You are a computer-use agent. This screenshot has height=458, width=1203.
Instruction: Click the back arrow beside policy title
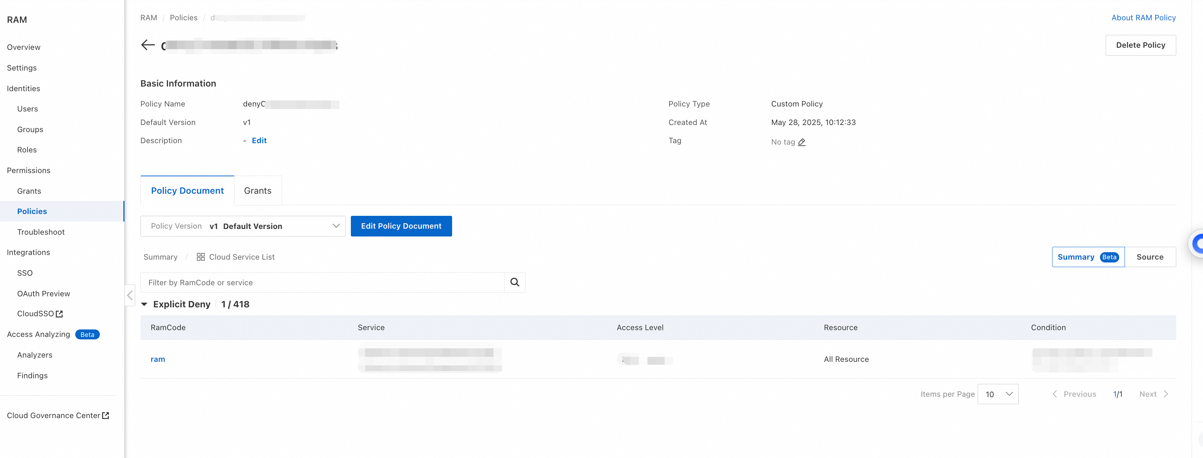148,45
